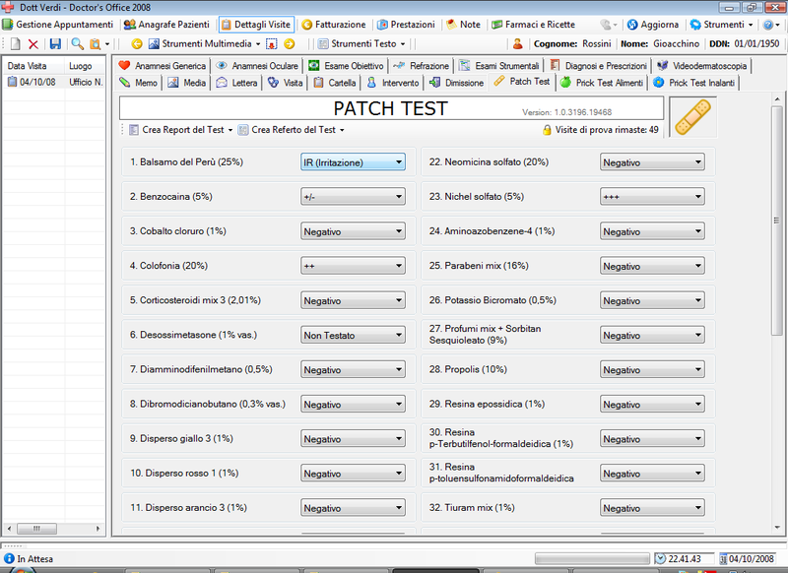Open the Propolis result dropdown
788x573 pixels.
click(652, 369)
